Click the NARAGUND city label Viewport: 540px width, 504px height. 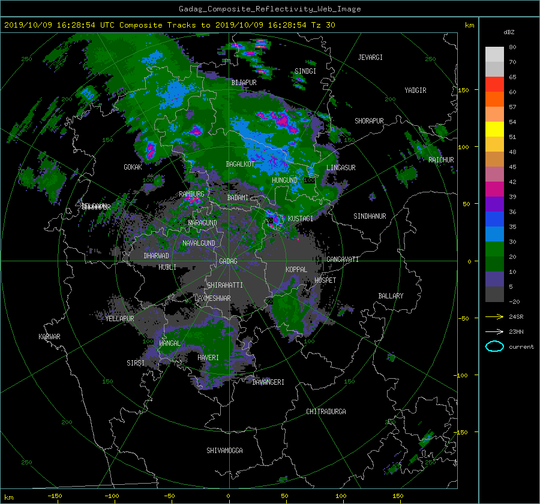click(x=203, y=222)
